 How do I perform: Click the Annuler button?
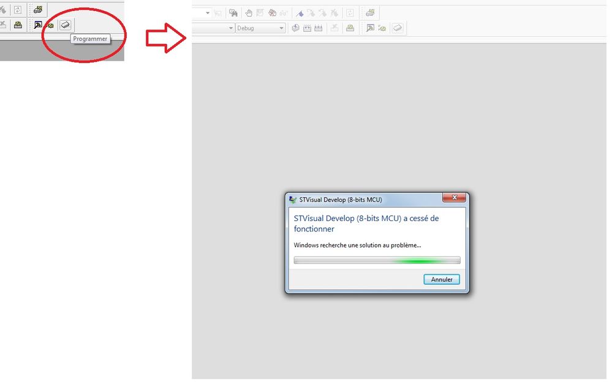442,279
